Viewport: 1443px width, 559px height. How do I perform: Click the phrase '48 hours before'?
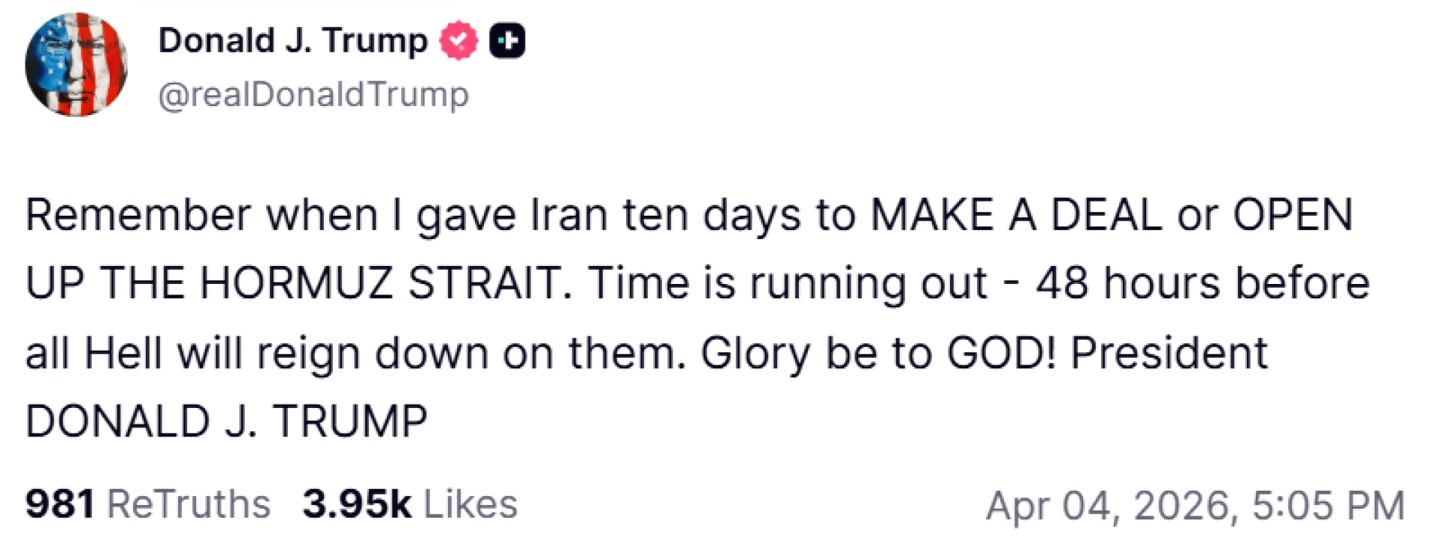1202,284
